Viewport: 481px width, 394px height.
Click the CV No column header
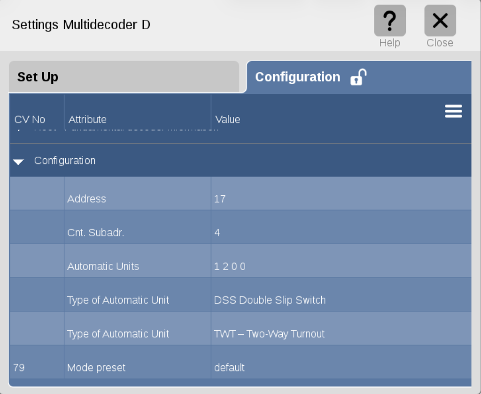[30, 119]
